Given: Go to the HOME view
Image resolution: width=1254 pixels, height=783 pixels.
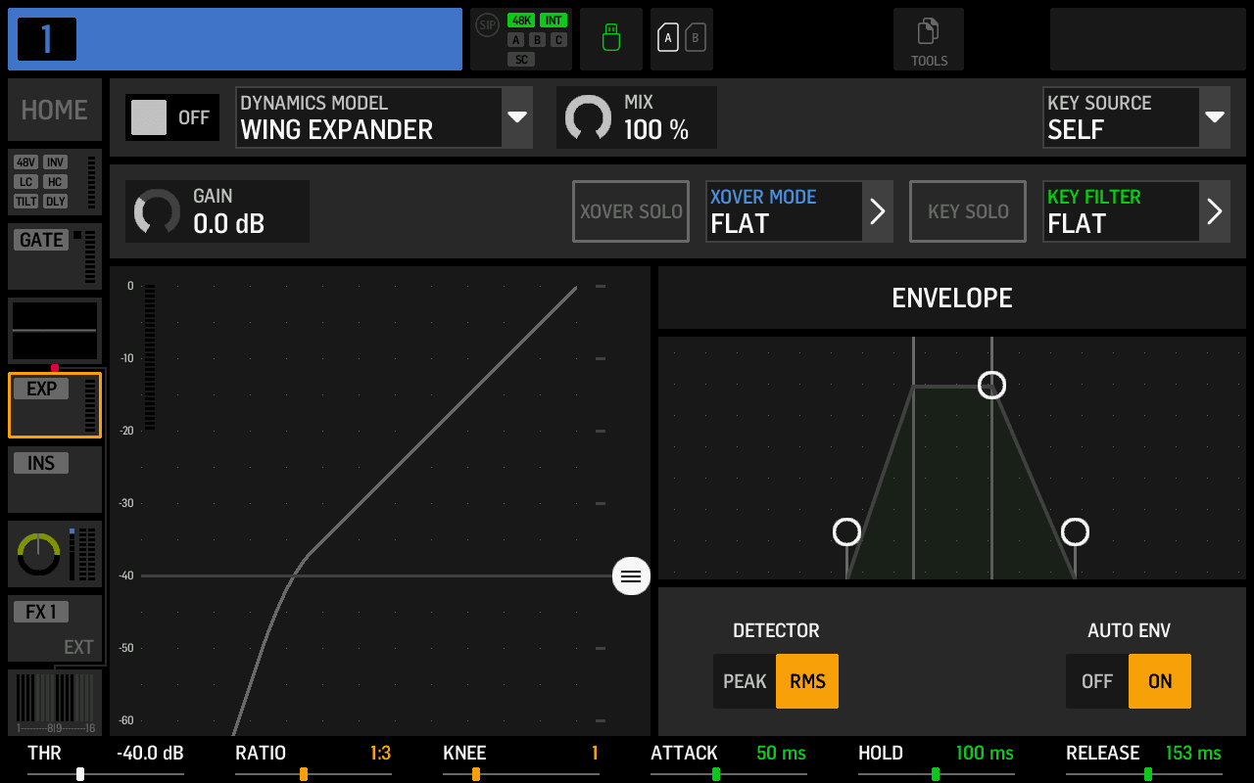Looking at the screenshot, I should tap(54, 110).
